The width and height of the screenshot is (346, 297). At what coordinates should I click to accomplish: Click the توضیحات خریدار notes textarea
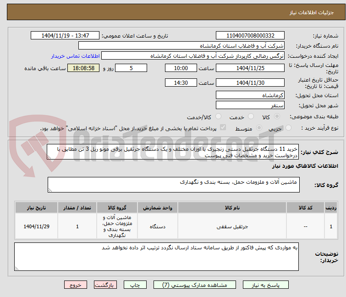pyautogui.click(x=156, y=257)
